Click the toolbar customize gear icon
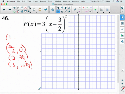 (122, 8)
